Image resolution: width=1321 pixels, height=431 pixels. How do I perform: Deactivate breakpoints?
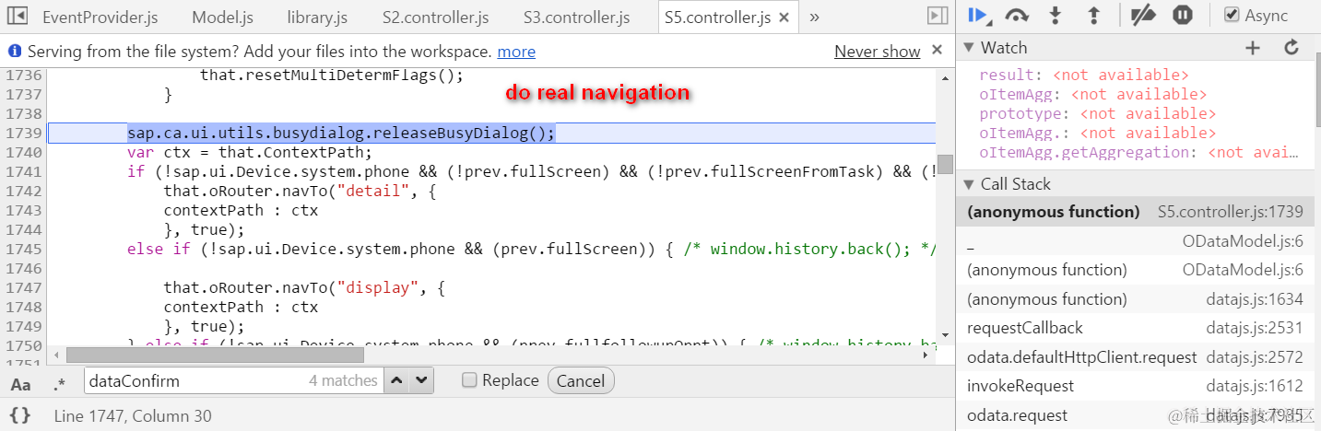point(1143,15)
